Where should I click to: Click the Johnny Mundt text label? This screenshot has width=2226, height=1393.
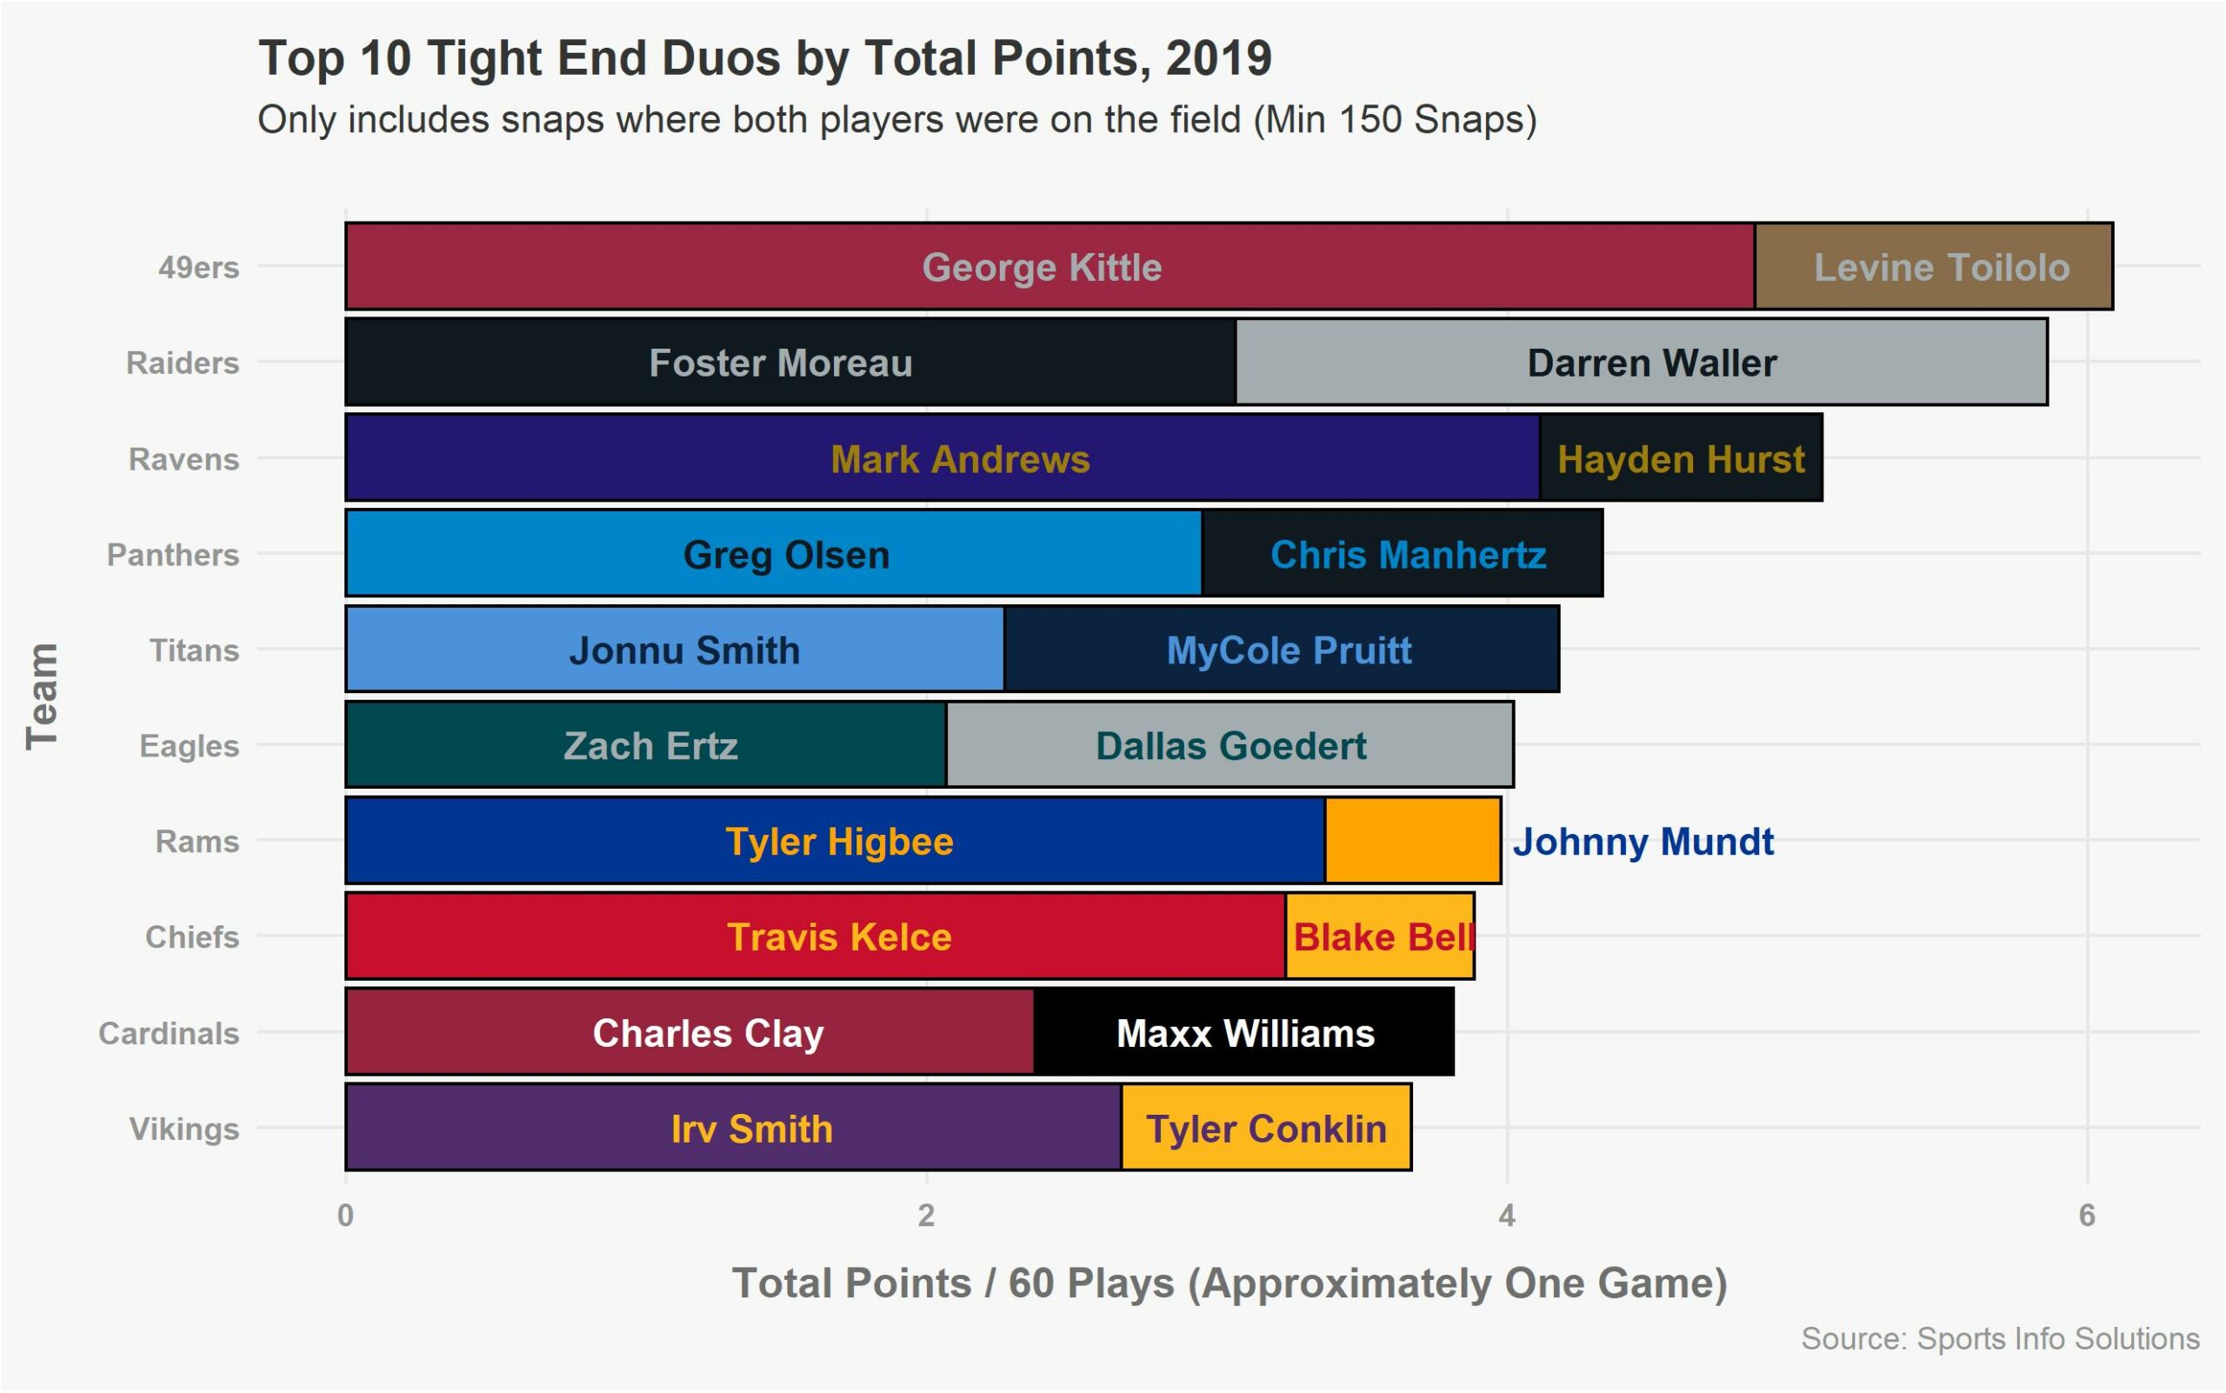(1643, 842)
